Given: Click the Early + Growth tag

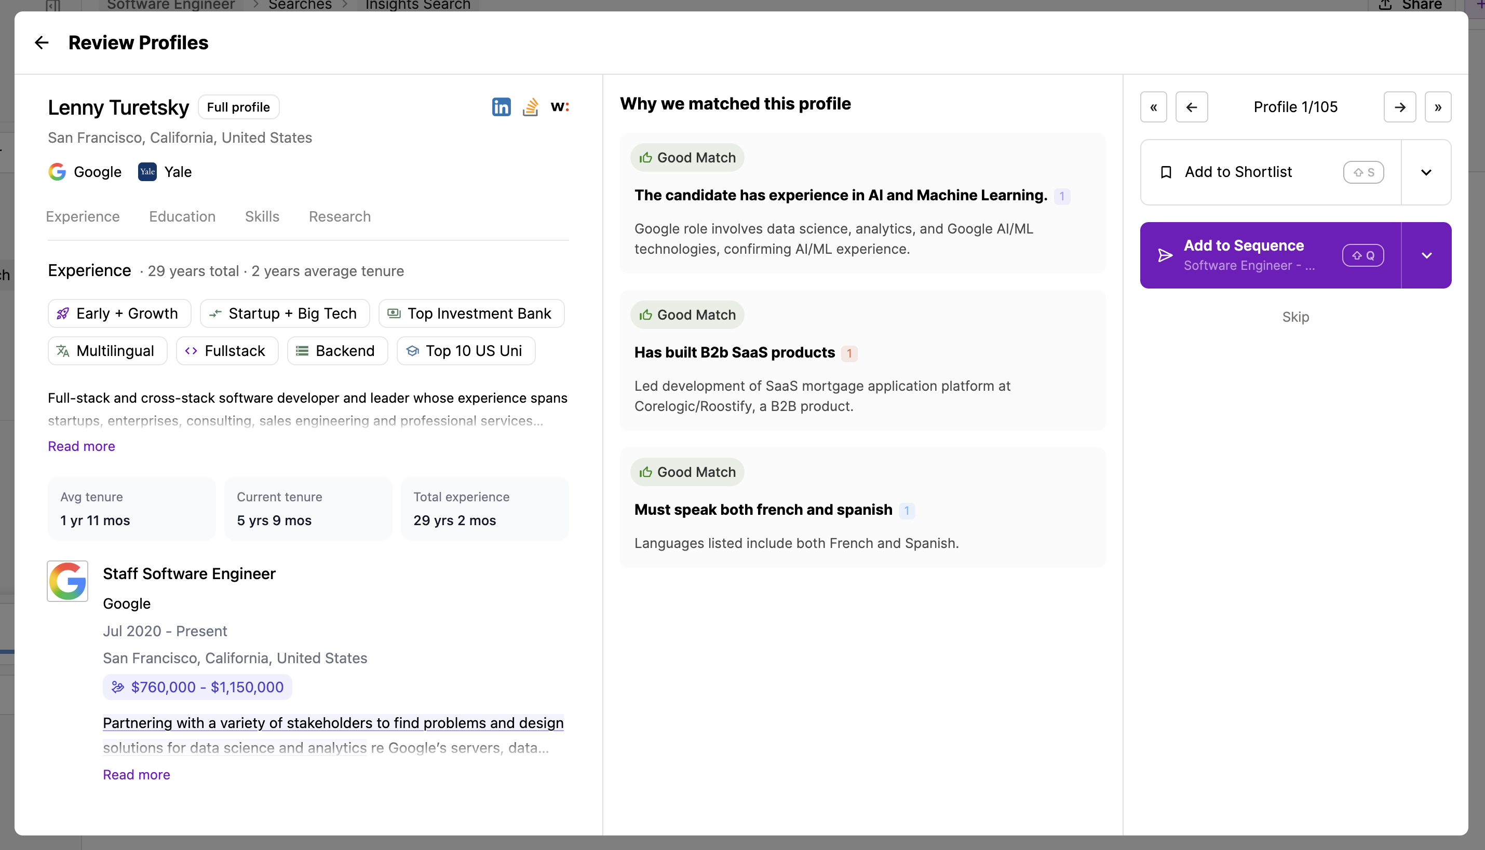Looking at the screenshot, I should pyautogui.click(x=119, y=313).
